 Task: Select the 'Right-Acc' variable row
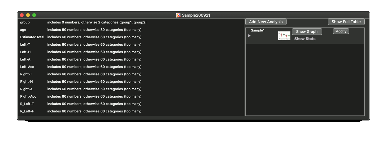(131, 96)
